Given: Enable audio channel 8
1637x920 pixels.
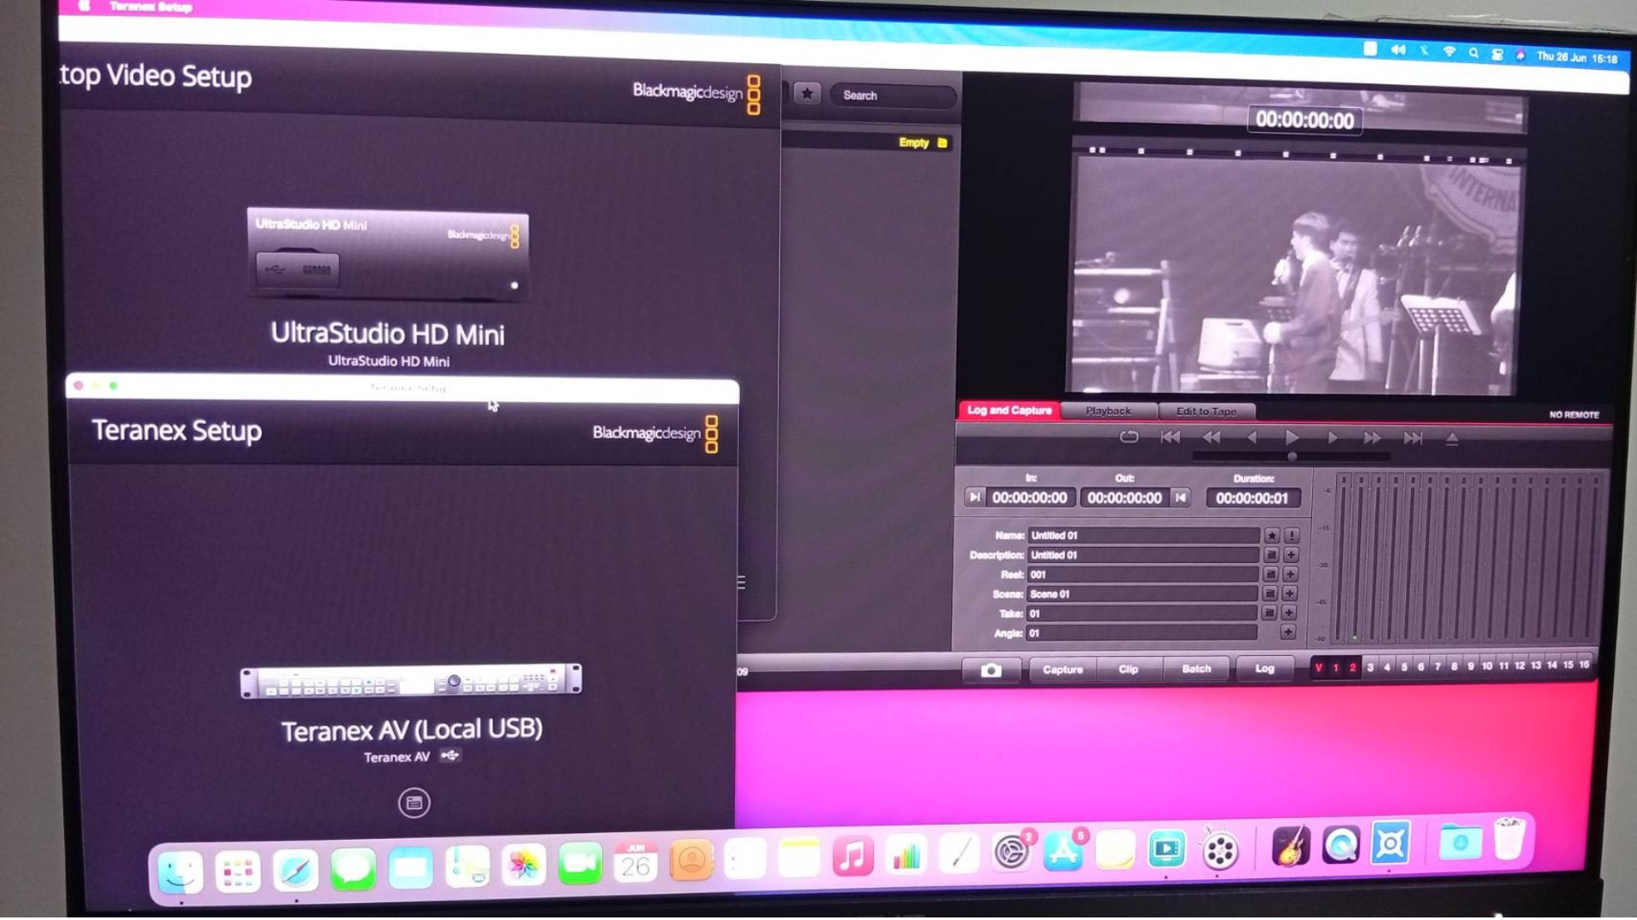Looking at the screenshot, I should tap(1455, 666).
